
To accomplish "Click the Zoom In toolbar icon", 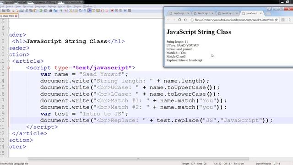I will point(61,11).
